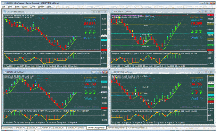
Task: Click the USDJPY,M2 chart window icon
Action: tap(5, 72)
